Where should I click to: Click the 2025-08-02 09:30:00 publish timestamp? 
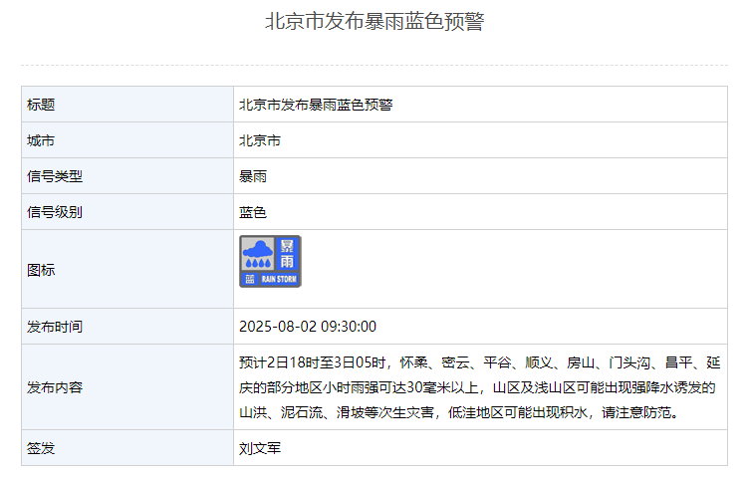pyautogui.click(x=308, y=327)
